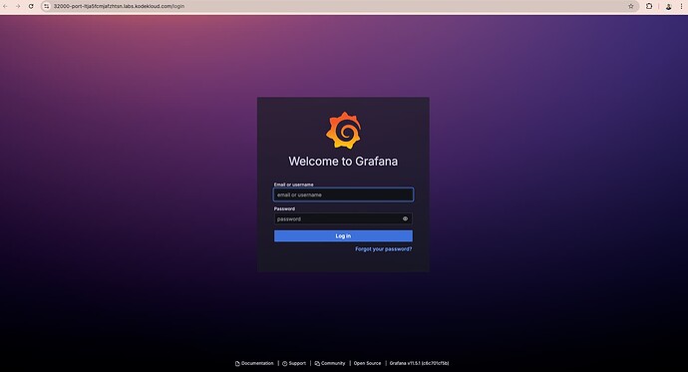This screenshot has width=688, height=372.
Task: Focus the password input field
Action: point(343,218)
